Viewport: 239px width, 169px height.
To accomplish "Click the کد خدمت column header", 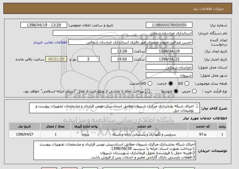I will 203,127.
